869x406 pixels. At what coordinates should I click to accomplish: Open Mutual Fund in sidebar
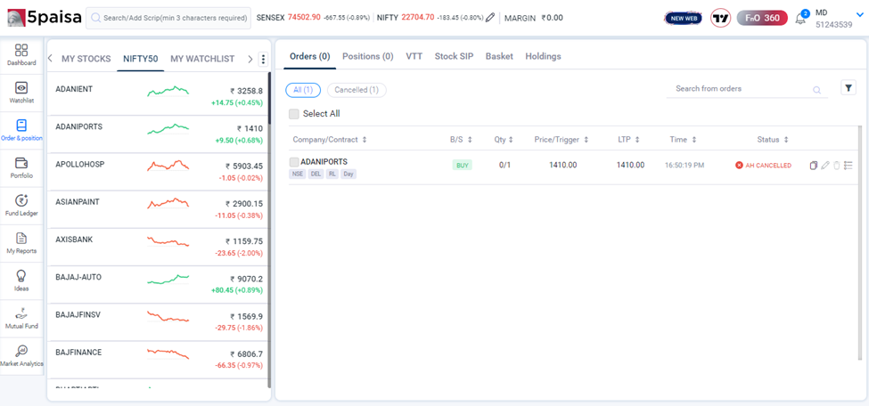click(21, 319)
